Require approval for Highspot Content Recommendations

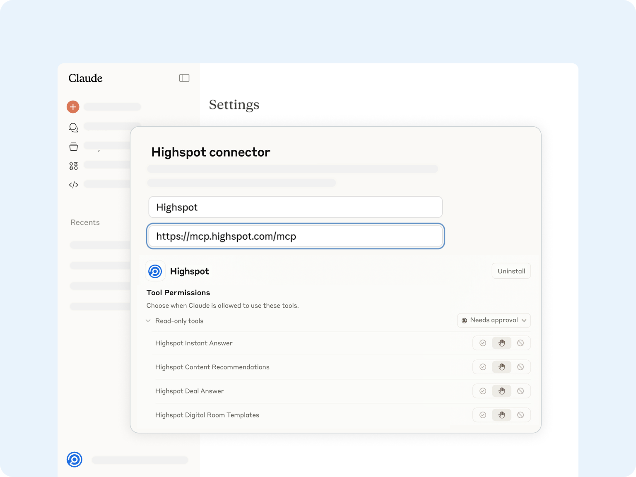502,367
